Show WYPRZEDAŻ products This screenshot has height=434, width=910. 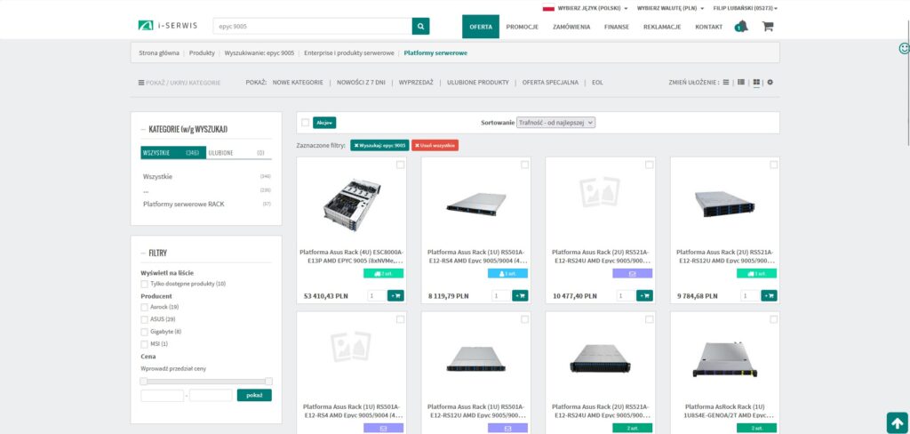pos(416,83)
